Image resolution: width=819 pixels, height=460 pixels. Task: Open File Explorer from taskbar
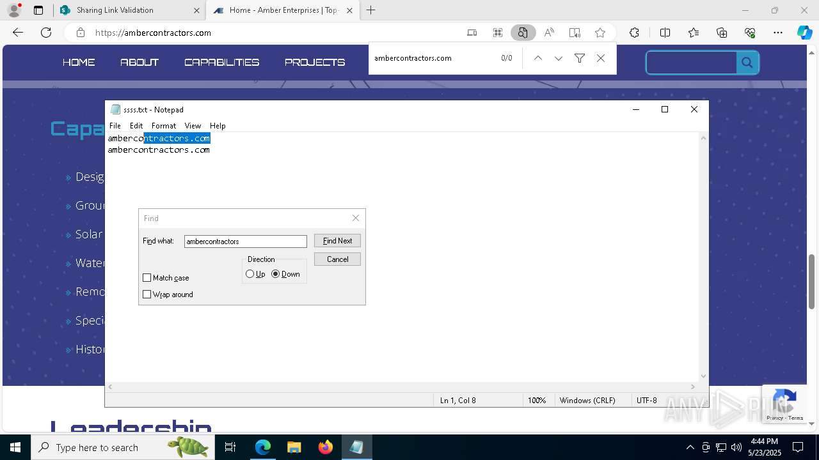(294, 447)
